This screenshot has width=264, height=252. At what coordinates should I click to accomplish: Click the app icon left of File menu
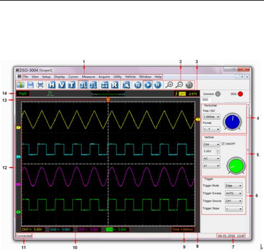pos(19,77)
